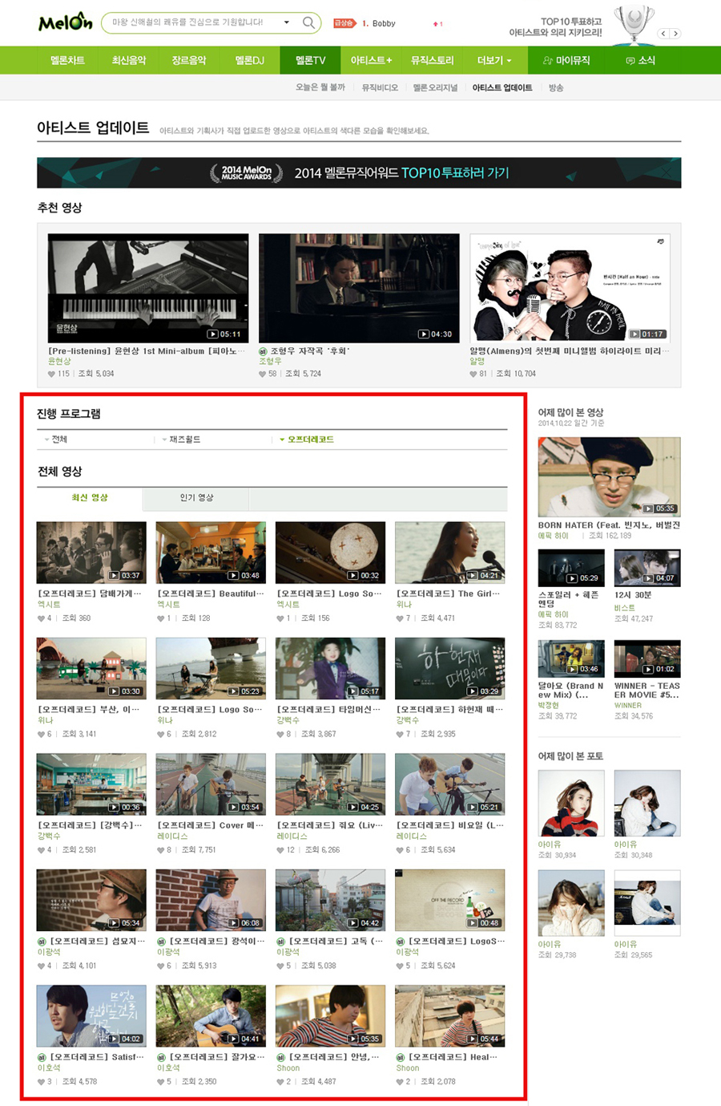The height and width of the screenshot is (1106, 721).
Task: Expand the 오프더레코드 program filter
Action: (308, 440)
